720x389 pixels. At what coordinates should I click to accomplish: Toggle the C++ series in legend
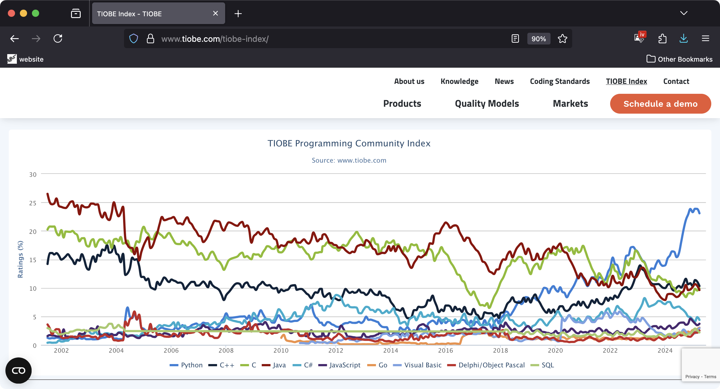tap(221, 365)
